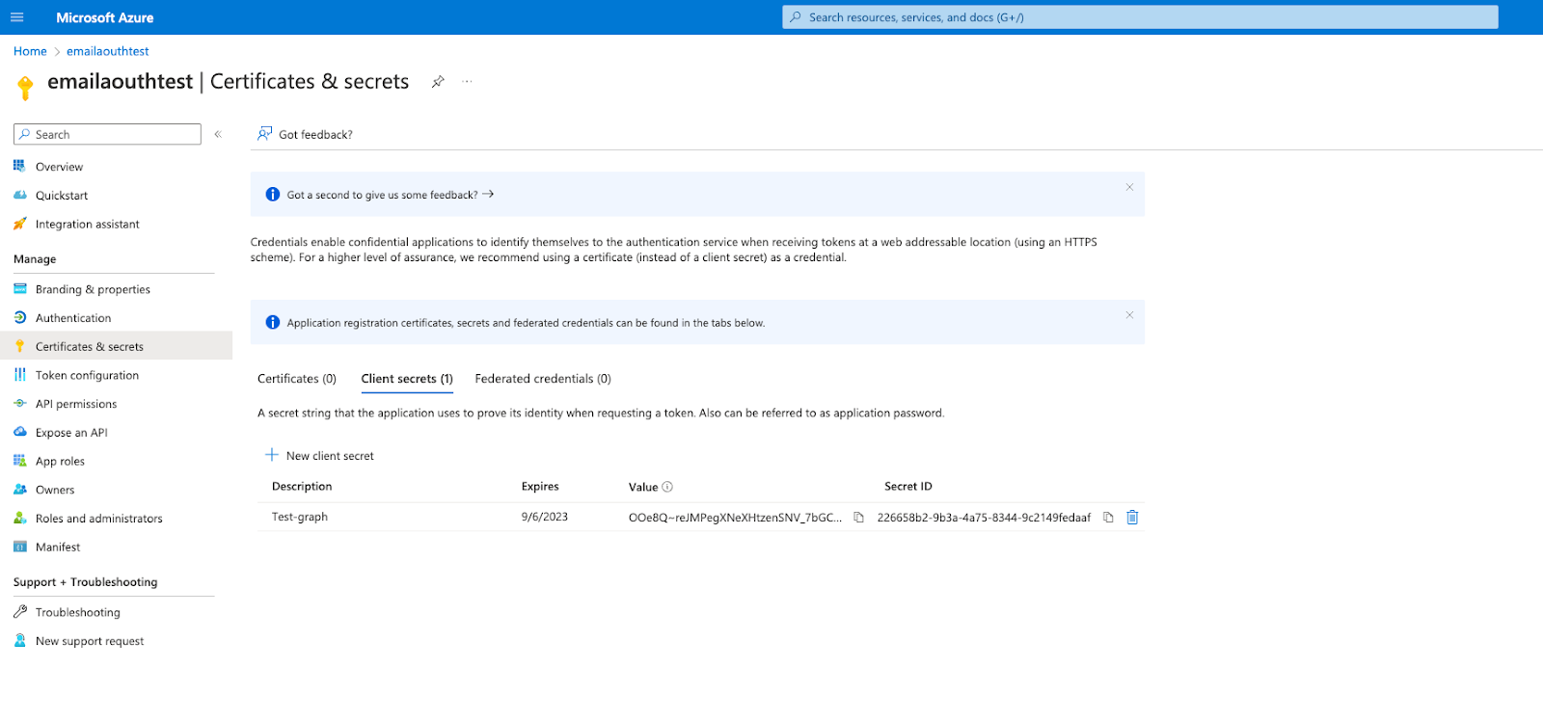Viewport: 1543px width, 722px height.
Task: Dismiss the application registration info banner
Action: coord(1129,315)
